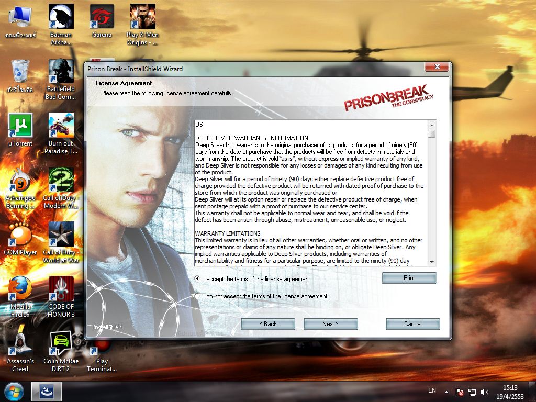Launch Call of Duty Modern Warfare shortcut
536x402 pixels.
[61, 188]
